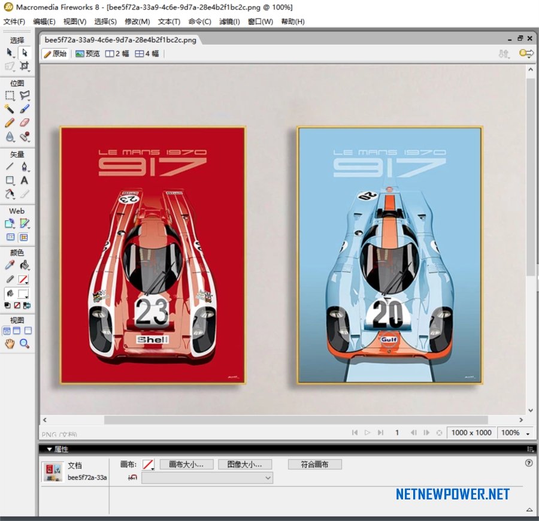Select the Pen tool
The image size is (539, 521).
click(x=25, y=166)
